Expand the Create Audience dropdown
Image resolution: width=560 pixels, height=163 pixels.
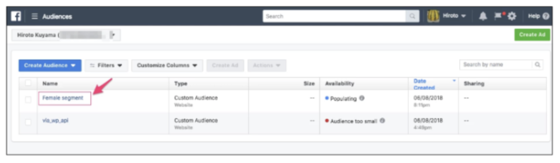tap(50, 65)
